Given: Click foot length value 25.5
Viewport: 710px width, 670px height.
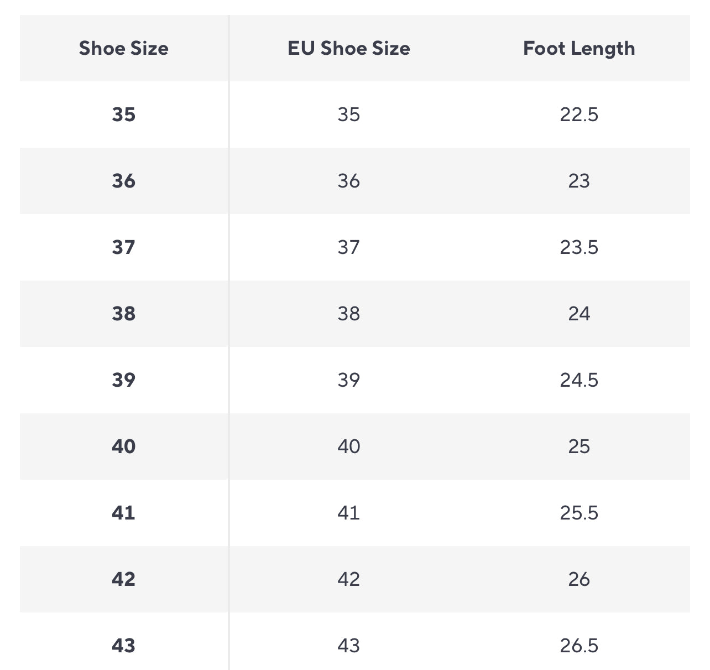Looking at the screenshot, I should click(579, 513).
